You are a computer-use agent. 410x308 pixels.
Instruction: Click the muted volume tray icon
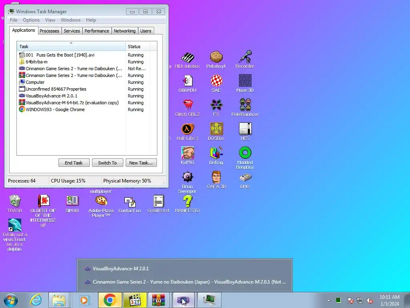370,300
